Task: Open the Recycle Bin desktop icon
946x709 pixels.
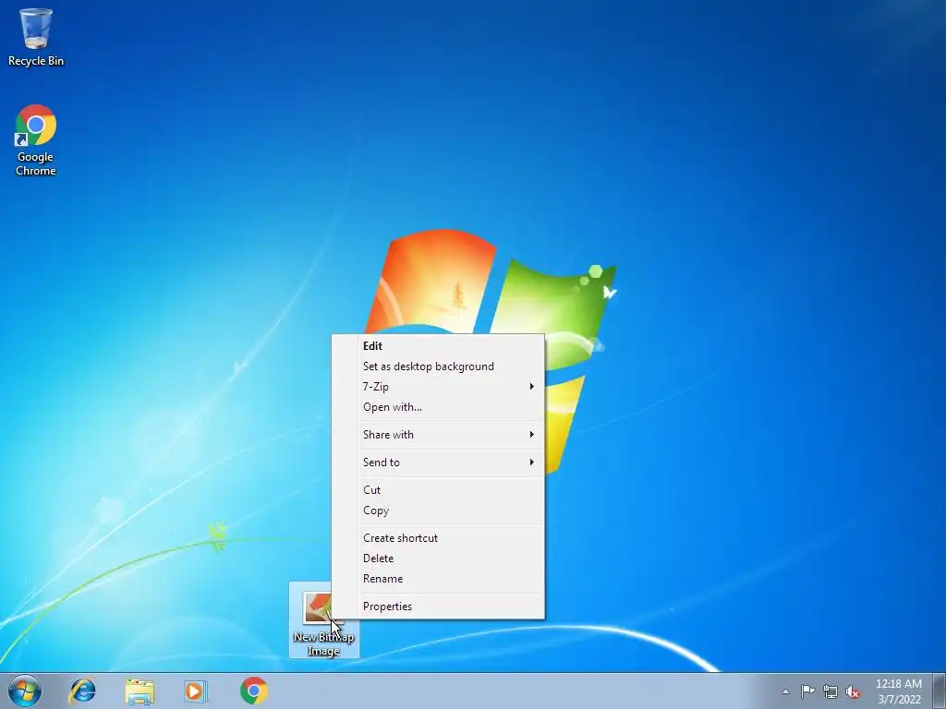Action: [36, 37]
